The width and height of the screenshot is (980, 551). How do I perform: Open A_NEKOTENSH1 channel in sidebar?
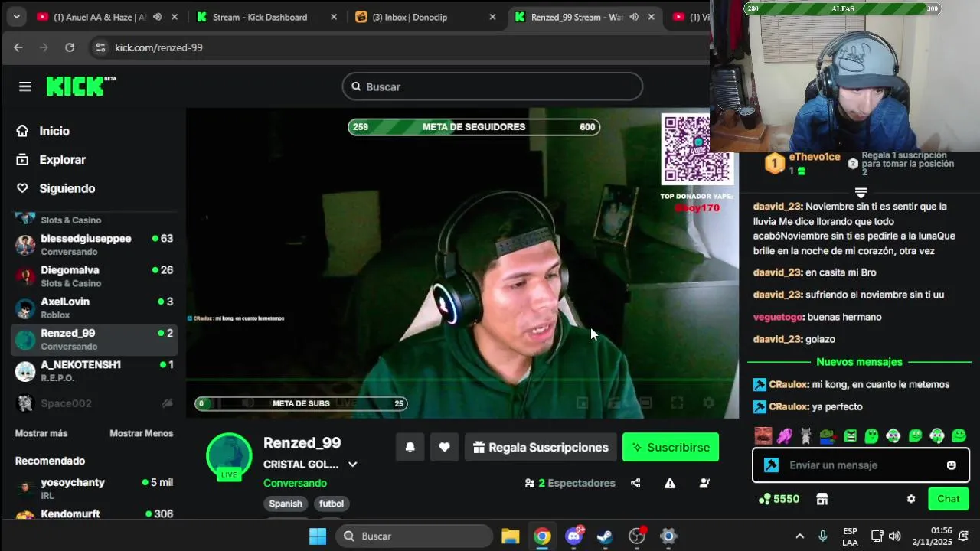click(95, 371)
